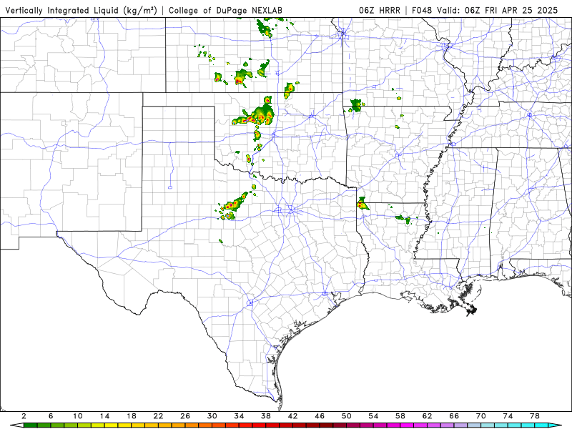572x429 pixels.
Task: Click the color bar label '30'
Action: coord(212,416)
